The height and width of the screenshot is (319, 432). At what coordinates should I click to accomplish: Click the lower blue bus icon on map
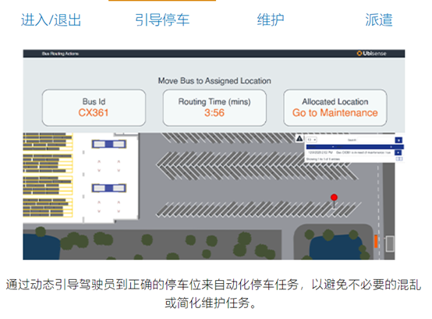point(109,188)
